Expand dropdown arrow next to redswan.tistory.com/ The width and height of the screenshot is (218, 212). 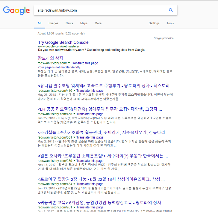(69, 63)
